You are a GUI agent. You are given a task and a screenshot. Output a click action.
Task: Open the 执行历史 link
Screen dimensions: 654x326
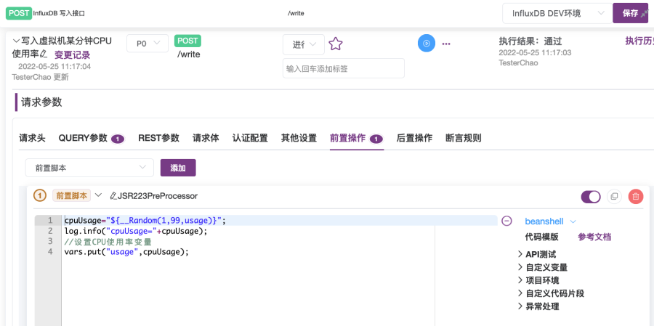coord(639,41)
